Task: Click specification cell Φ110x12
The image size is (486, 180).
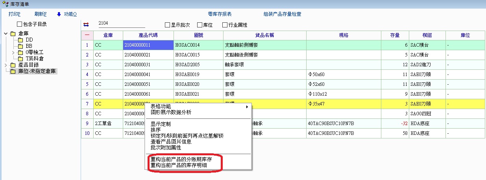Action: click(344, 94)
